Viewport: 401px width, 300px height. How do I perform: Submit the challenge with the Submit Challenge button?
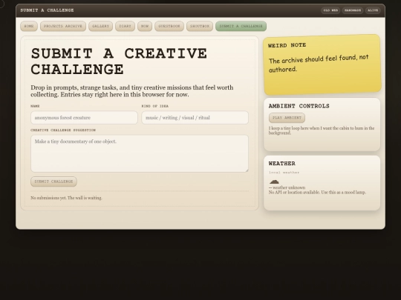click(53, 181)
